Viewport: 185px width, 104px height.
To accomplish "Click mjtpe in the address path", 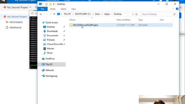I will (107, 14).
